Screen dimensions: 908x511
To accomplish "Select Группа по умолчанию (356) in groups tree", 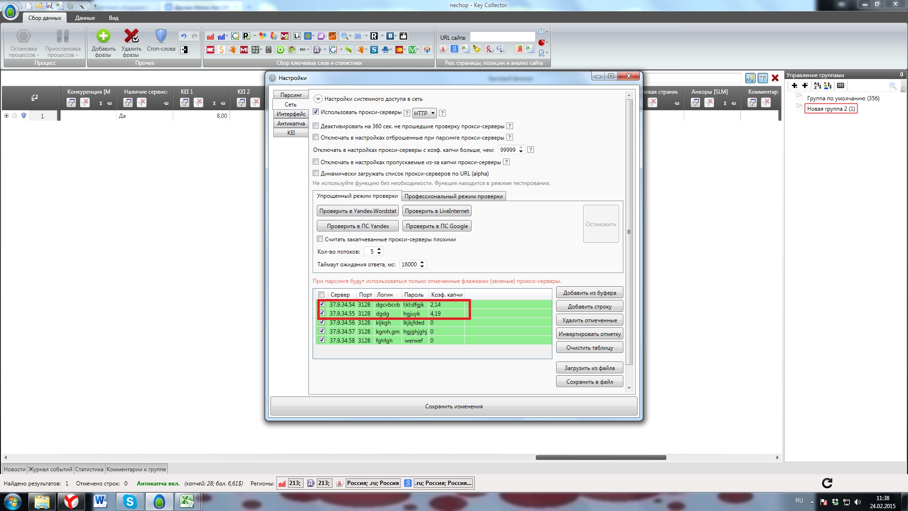I will pyautogui.click(x=843, y=98).
